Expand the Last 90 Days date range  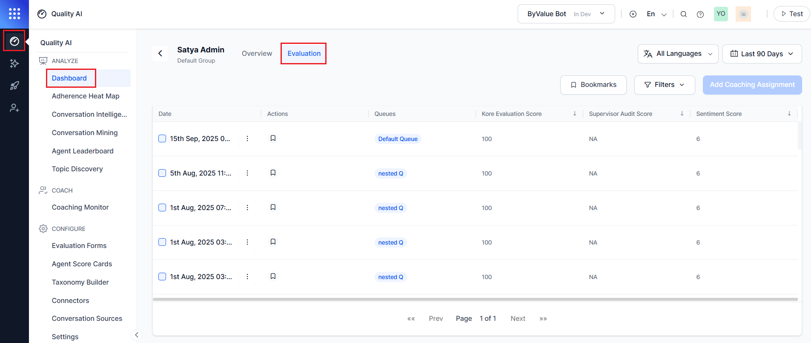(x=762, y=54)
